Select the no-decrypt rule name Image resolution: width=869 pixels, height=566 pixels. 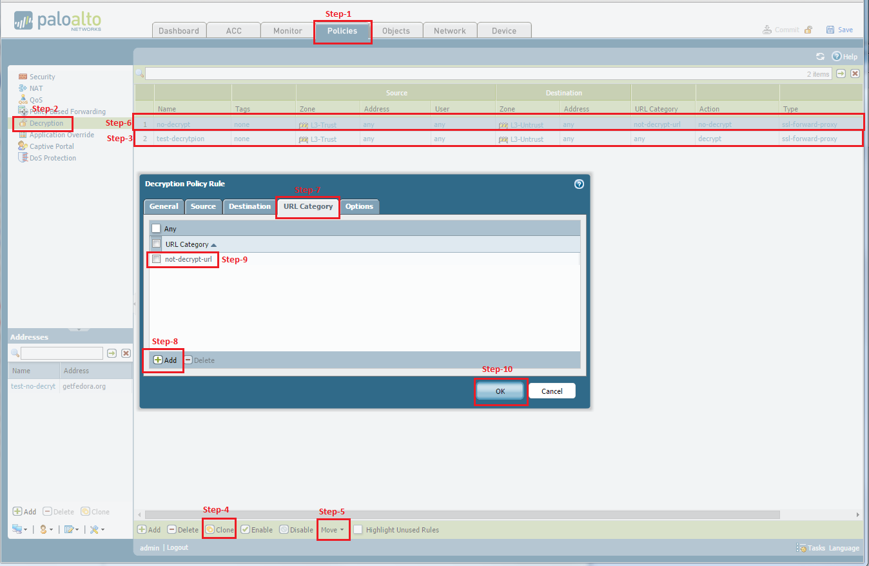pyautogui.click(x=173, y=124)
